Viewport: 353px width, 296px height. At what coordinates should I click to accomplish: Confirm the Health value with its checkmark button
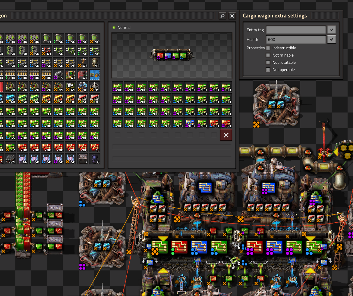332,39
